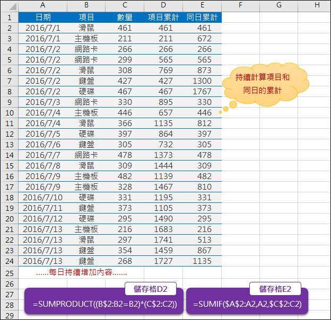331x320 pixels.
Task: Select cell A14 date 2016/7/7
Action: click(x=43, y=155)
